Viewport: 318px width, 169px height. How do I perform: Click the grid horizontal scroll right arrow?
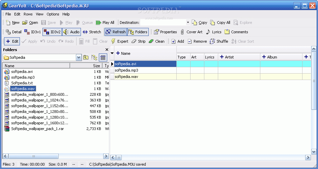[x=308, y=158]
